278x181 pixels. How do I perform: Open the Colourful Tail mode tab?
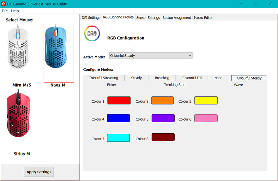192,78
